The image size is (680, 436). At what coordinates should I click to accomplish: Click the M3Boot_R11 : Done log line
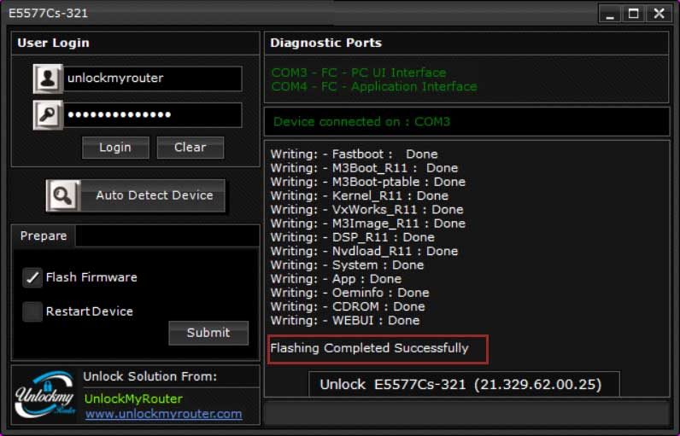click(364, 168)
